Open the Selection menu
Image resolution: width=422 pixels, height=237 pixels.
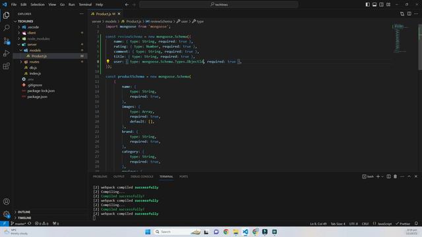[x=38, y=5]
